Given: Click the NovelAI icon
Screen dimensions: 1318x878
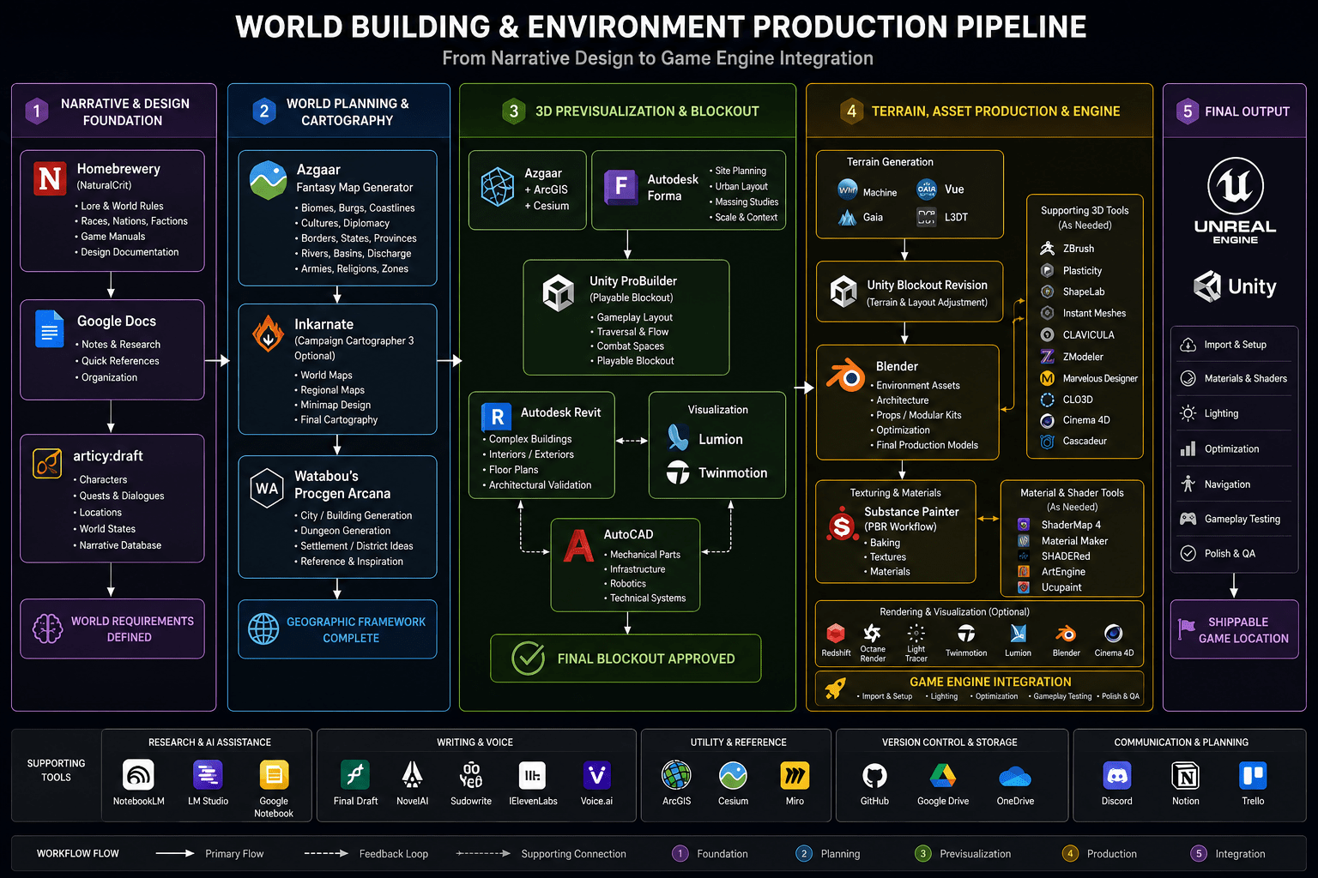Looking at the screenshot, I should (412, 775).
